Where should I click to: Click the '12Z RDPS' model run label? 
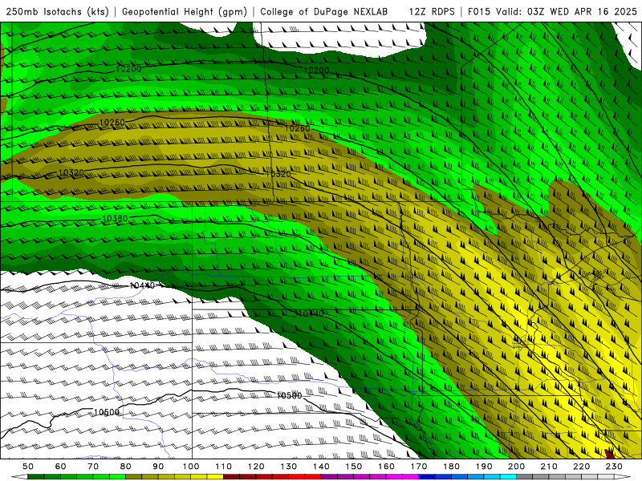pos(432,11)
